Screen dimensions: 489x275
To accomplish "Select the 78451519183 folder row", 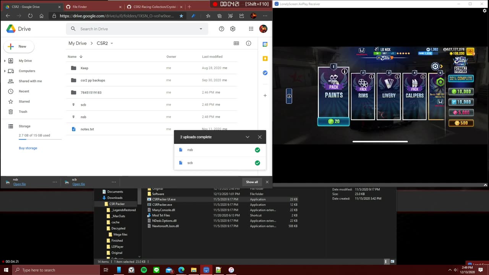I will [x=152, y=92].
